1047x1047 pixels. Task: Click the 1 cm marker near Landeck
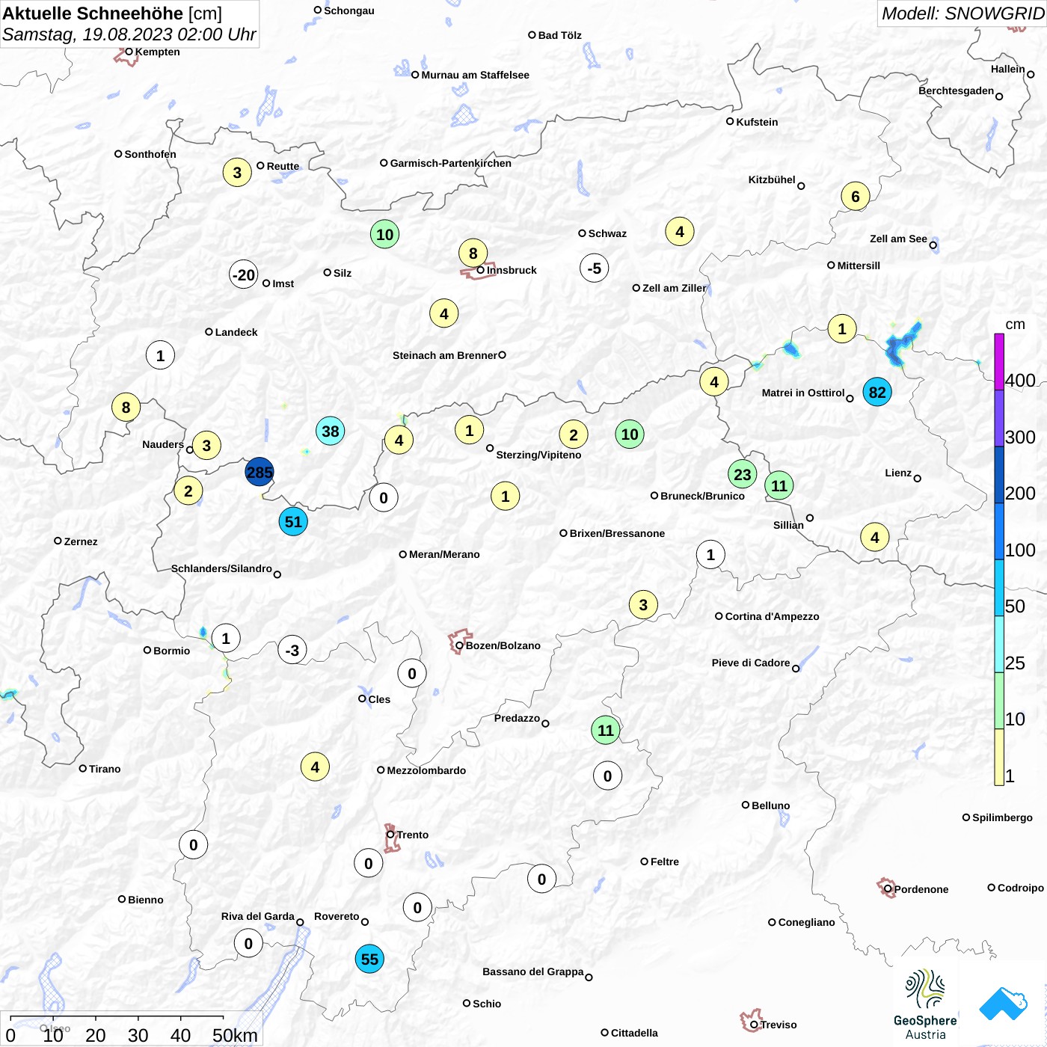click(160, 355)
